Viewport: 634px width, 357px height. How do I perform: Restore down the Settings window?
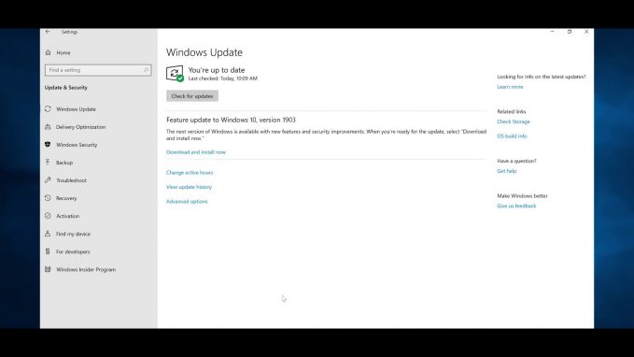(570, 32)
